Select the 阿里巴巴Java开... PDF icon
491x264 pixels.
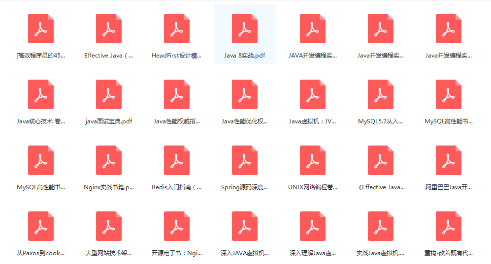click(x=449, y=160)
